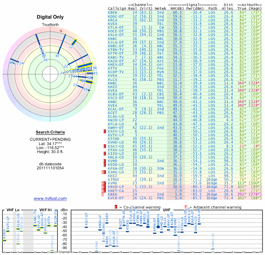
Task: Click the db datecode 201111101054 text
Action: point(50,166)
